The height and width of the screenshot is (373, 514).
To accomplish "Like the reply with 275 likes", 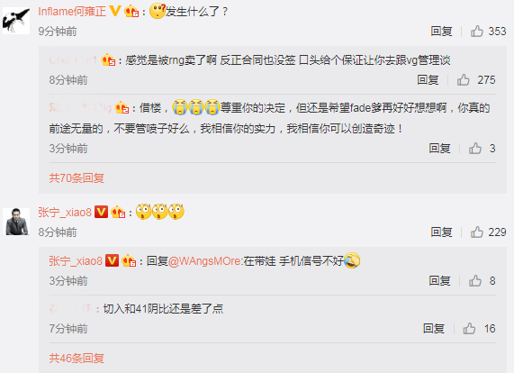I will click(464, 79).
